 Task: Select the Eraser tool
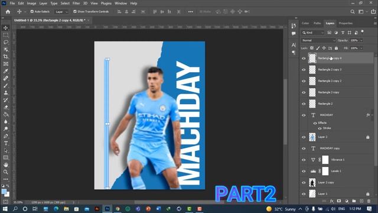click(x=5, y=107)
